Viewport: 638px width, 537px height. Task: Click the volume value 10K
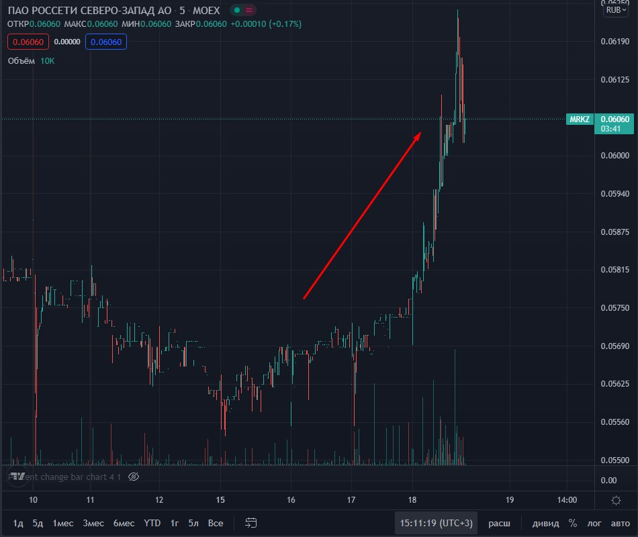(47, 61)
